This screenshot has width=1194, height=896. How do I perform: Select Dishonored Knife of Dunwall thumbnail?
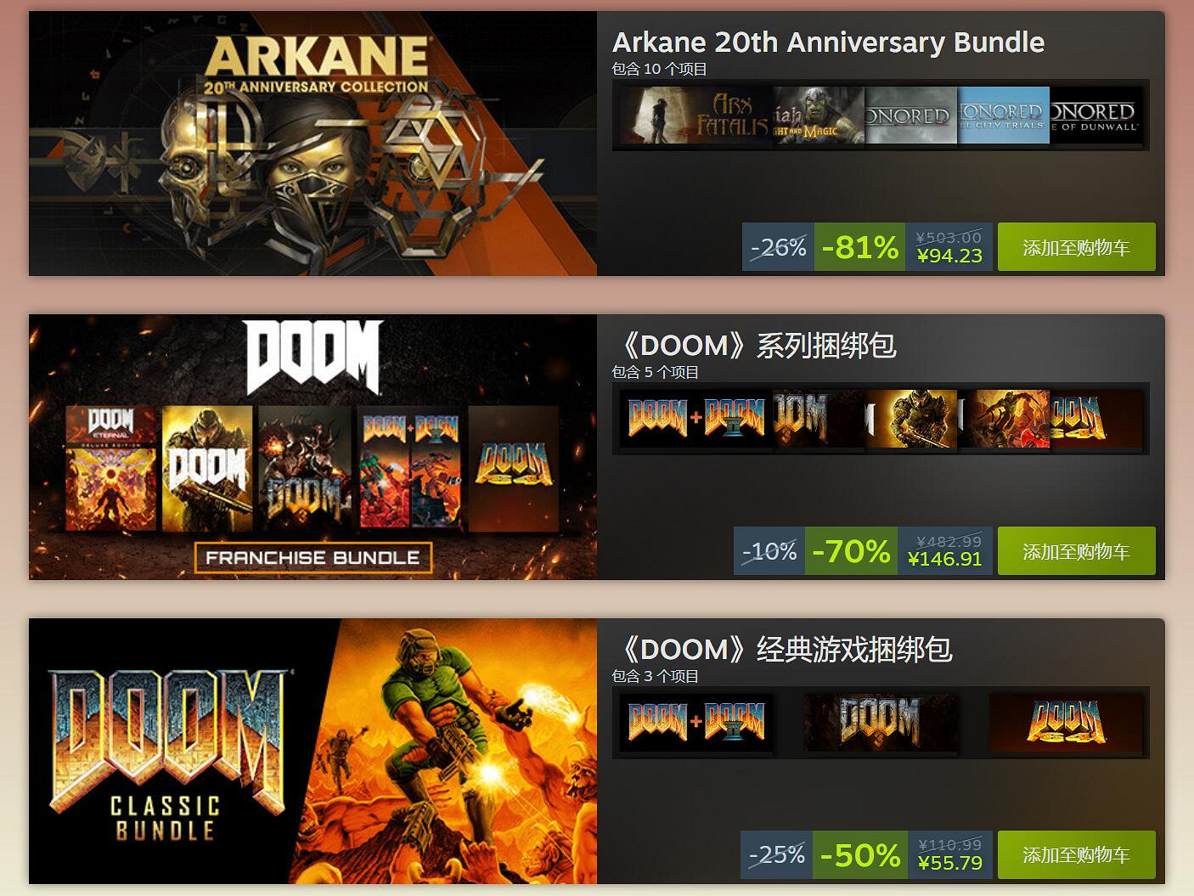[x=1095, y=116]
